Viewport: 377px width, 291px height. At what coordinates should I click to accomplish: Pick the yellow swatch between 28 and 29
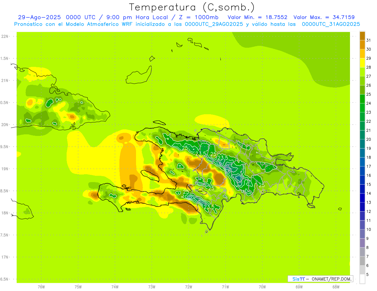pos(362,62)
